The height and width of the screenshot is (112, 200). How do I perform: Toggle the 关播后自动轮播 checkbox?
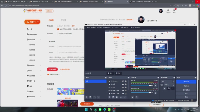click(x=48, y=74)
